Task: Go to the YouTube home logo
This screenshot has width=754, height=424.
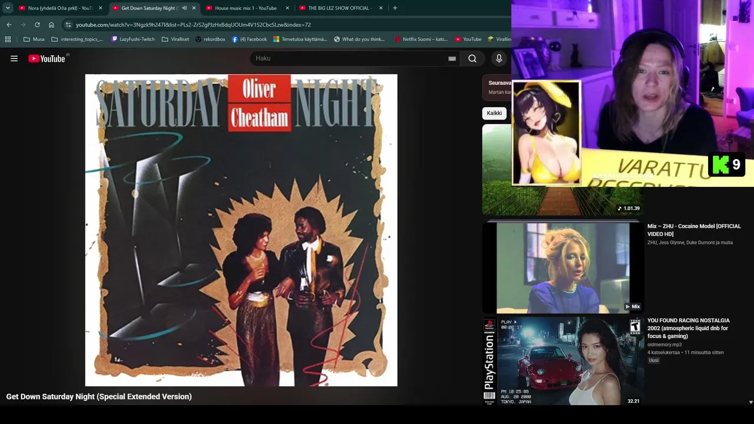Action: point(47,58)
